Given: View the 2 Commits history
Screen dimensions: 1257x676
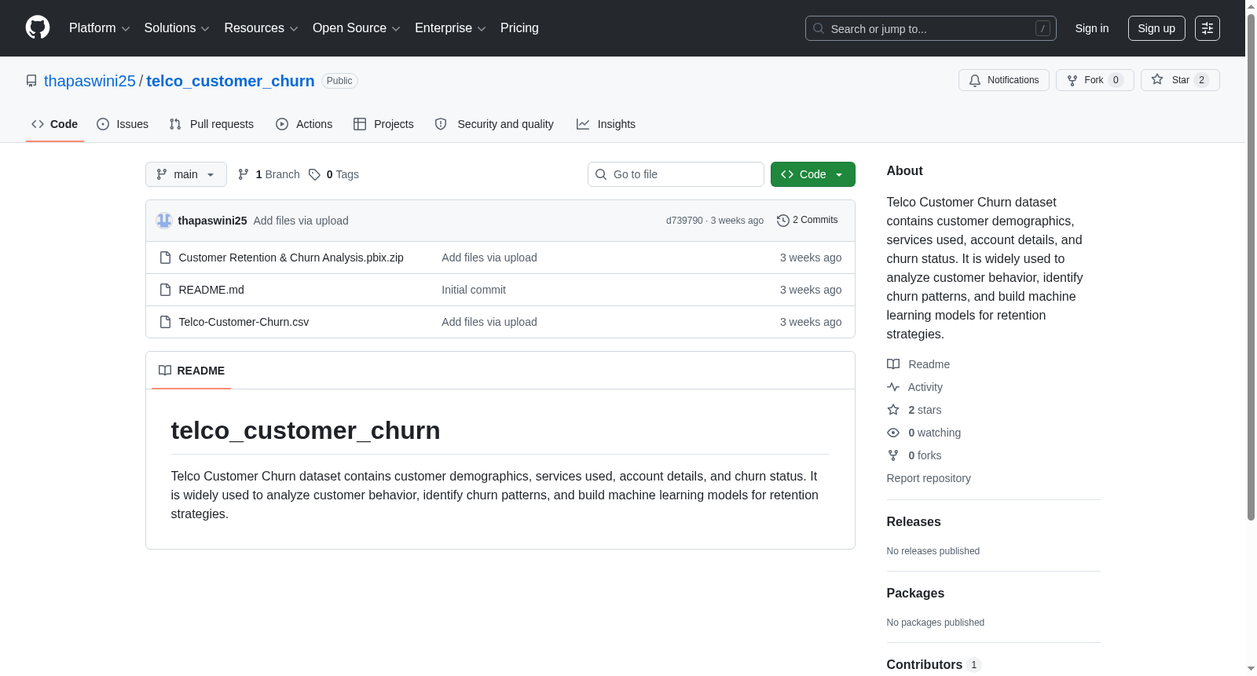Looking at the screenshot, I should tap(808, 221).
